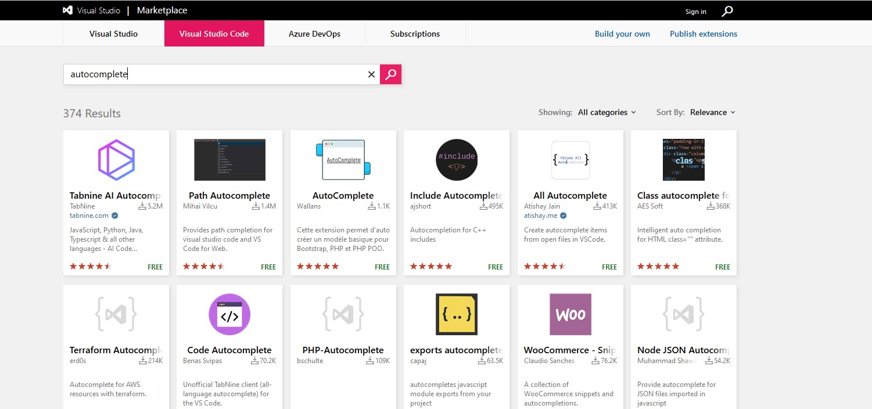The image size is (872, 409).
Task: Click the star rating on All Autocomplete card
Action: pos(545,267)
